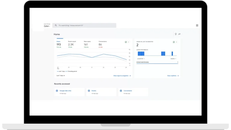The image size is (231, 130).
Task: Open the COUNTRY dimension dropdown
Action: (141, 59)
